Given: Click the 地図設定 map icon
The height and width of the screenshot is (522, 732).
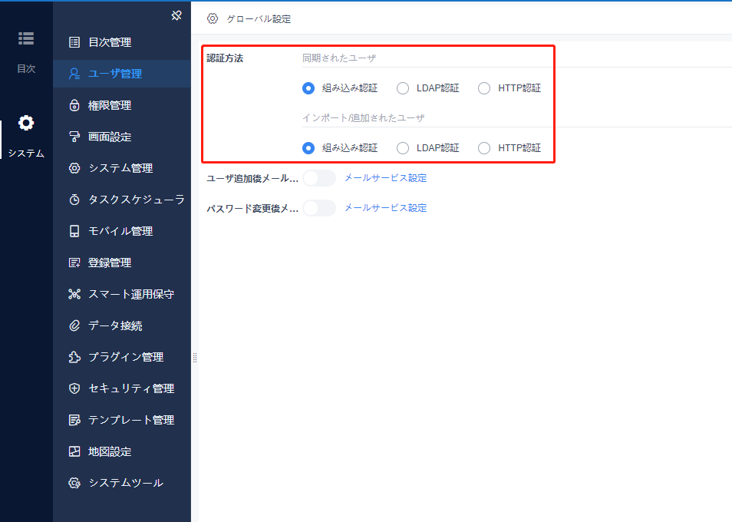Looking at the screenshot, I should (74, 451).
